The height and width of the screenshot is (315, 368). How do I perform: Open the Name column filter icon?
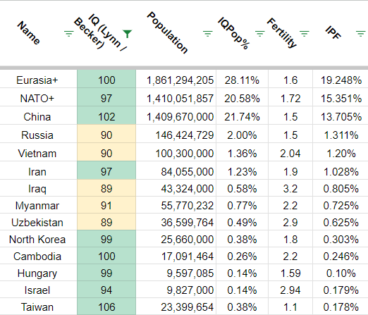[x=69, y=33]
